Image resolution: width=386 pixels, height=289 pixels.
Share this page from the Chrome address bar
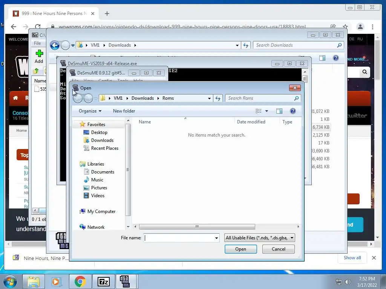coord(333,27)
